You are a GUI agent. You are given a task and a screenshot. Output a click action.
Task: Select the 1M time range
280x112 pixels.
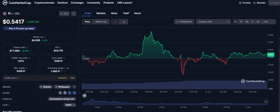tap(247, 22)
